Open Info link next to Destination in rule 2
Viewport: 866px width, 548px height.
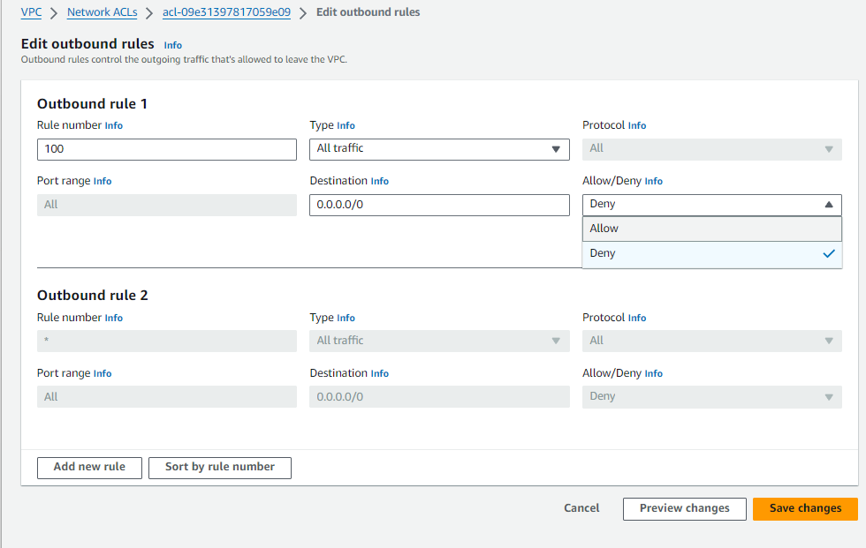click(x=379, y=374)
